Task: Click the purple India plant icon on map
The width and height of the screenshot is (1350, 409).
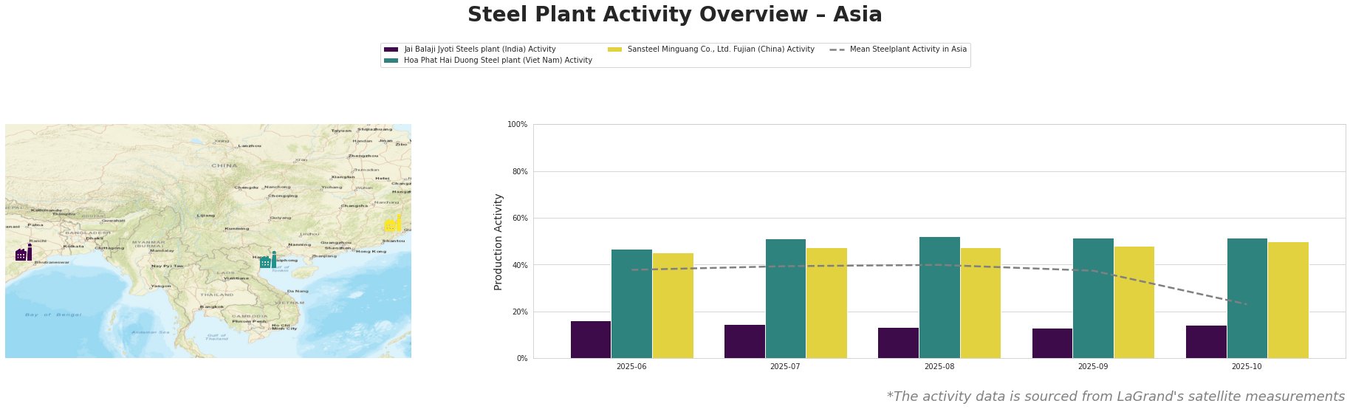Action: pos(24,253)
